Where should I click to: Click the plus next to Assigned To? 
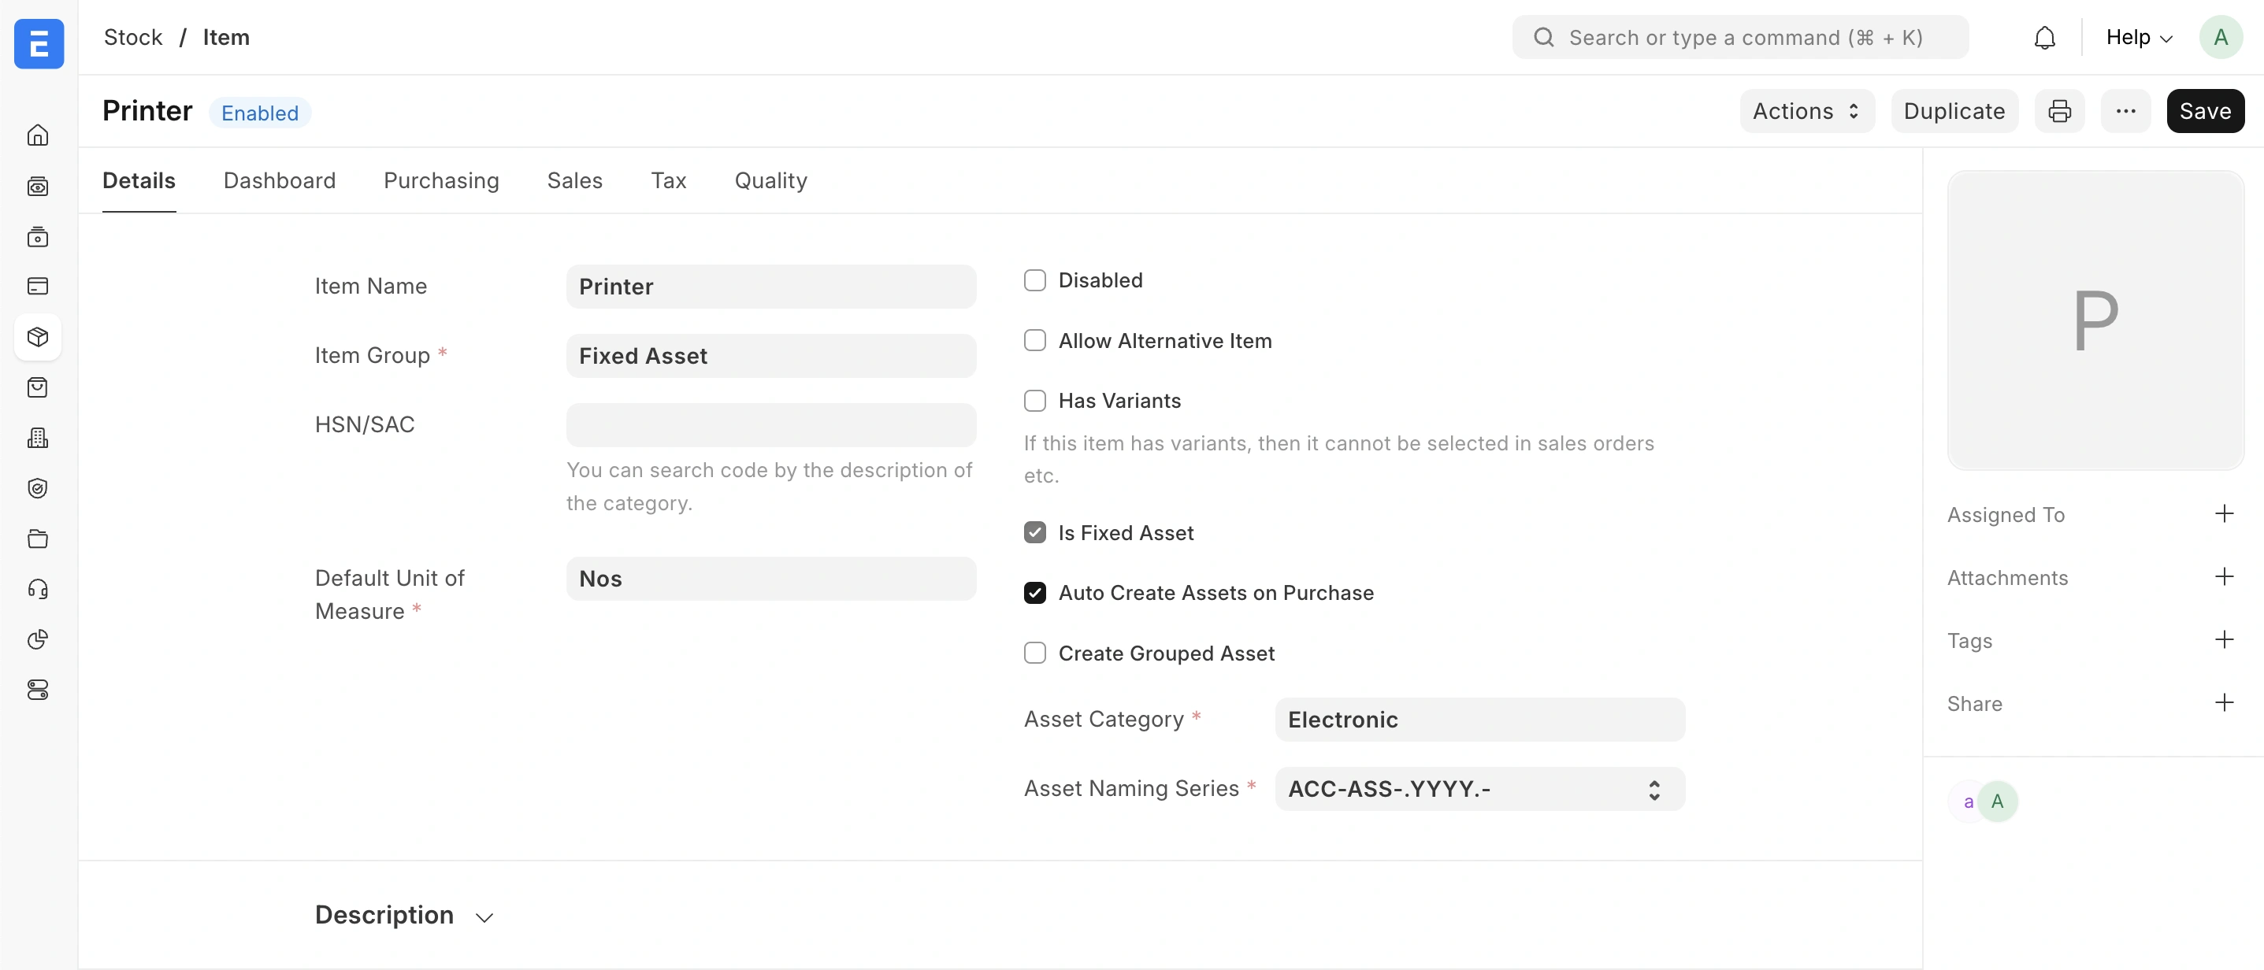(x=2224, y=513)
